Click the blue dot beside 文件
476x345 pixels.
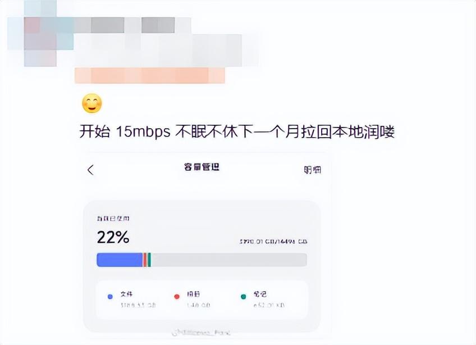[110, 297]
